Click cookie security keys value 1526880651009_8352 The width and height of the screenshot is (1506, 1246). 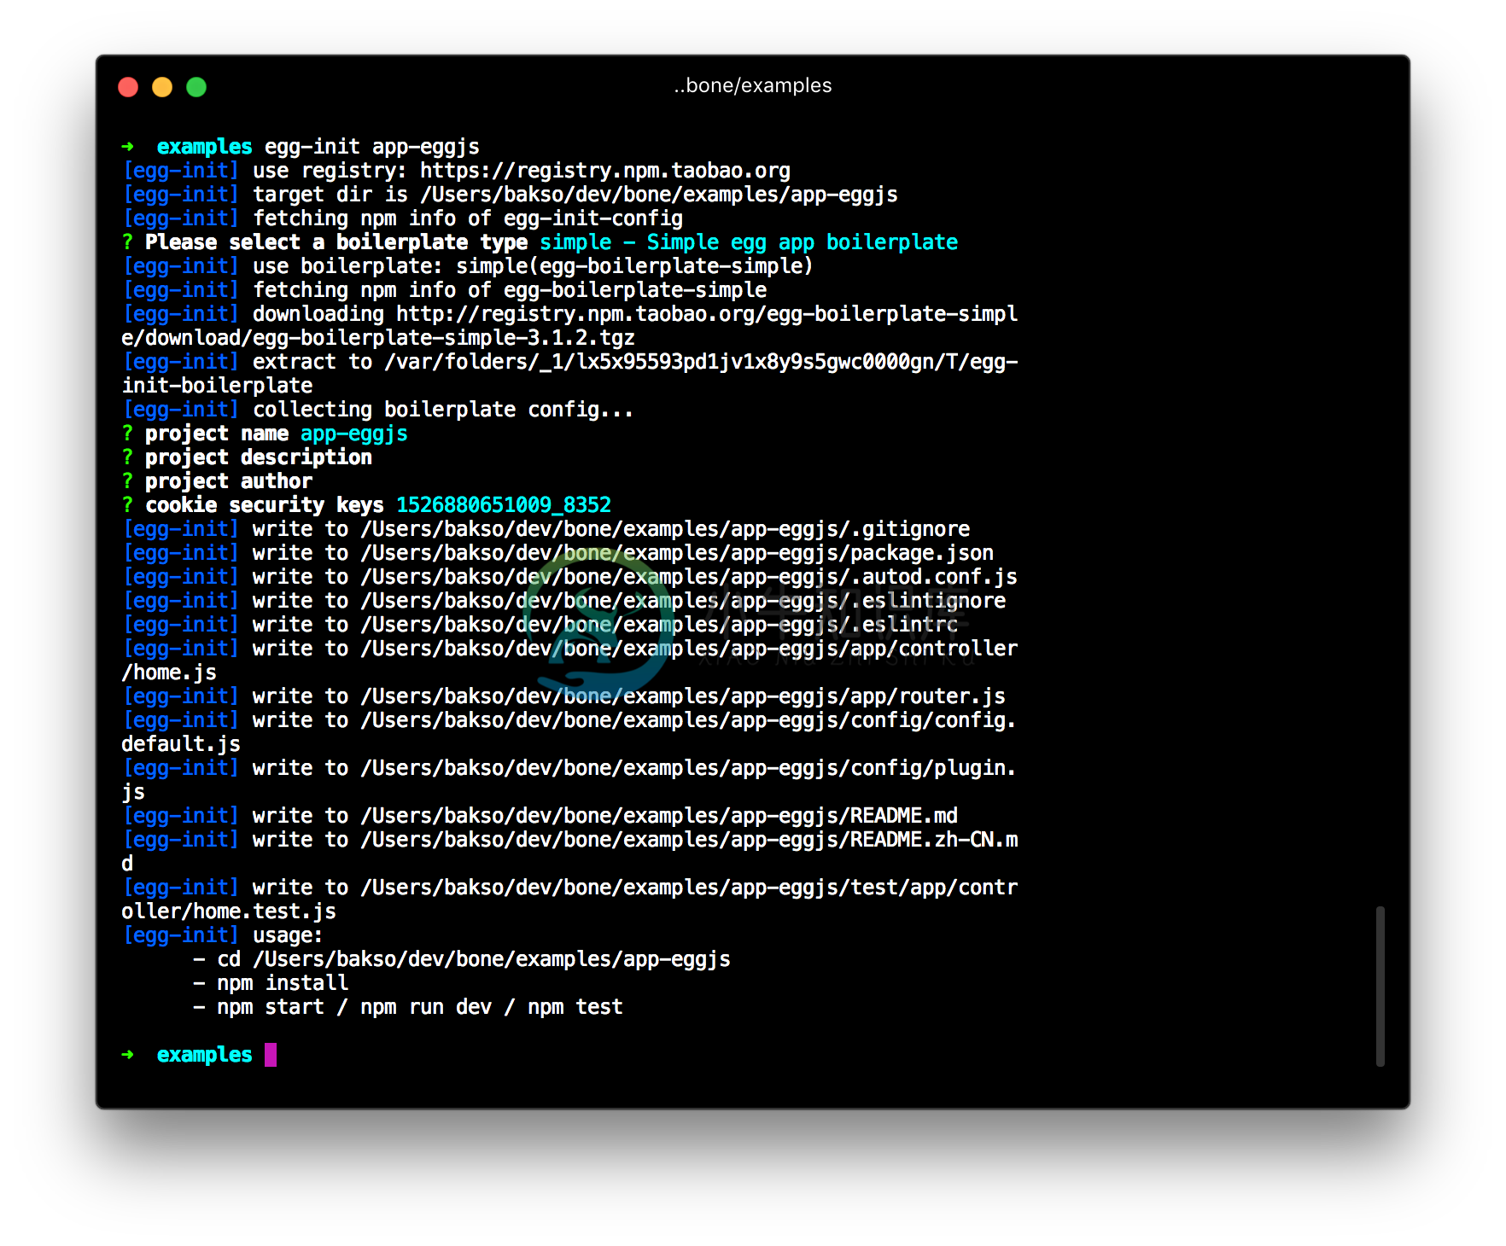504,505
